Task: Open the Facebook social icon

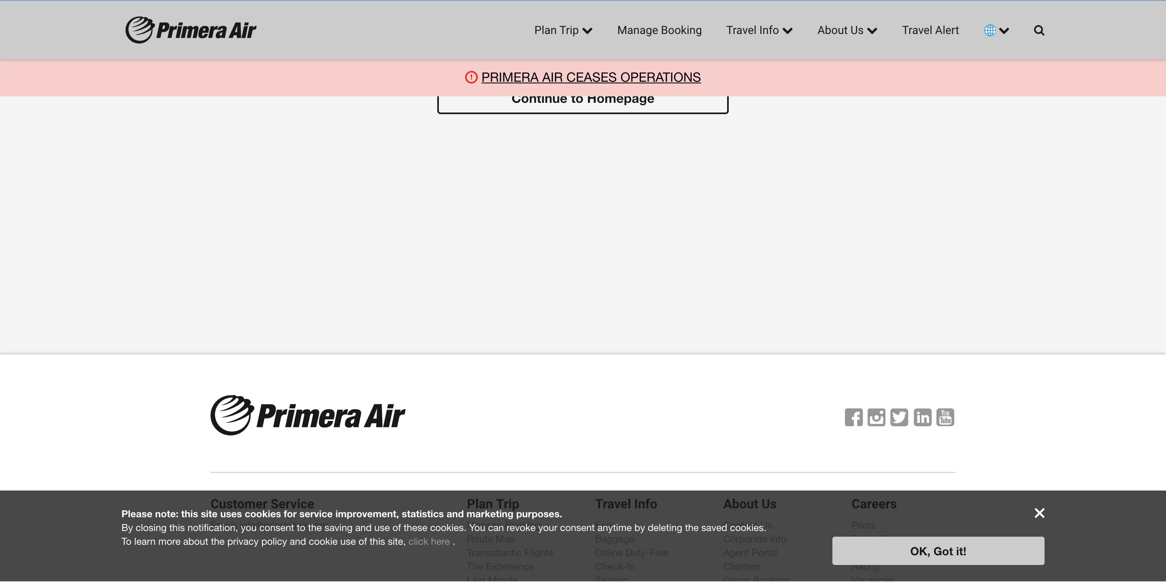Action: coord(853,417)
